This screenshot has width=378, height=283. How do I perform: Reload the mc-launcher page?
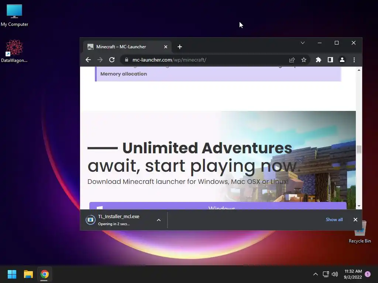click(x=111, y=60)
